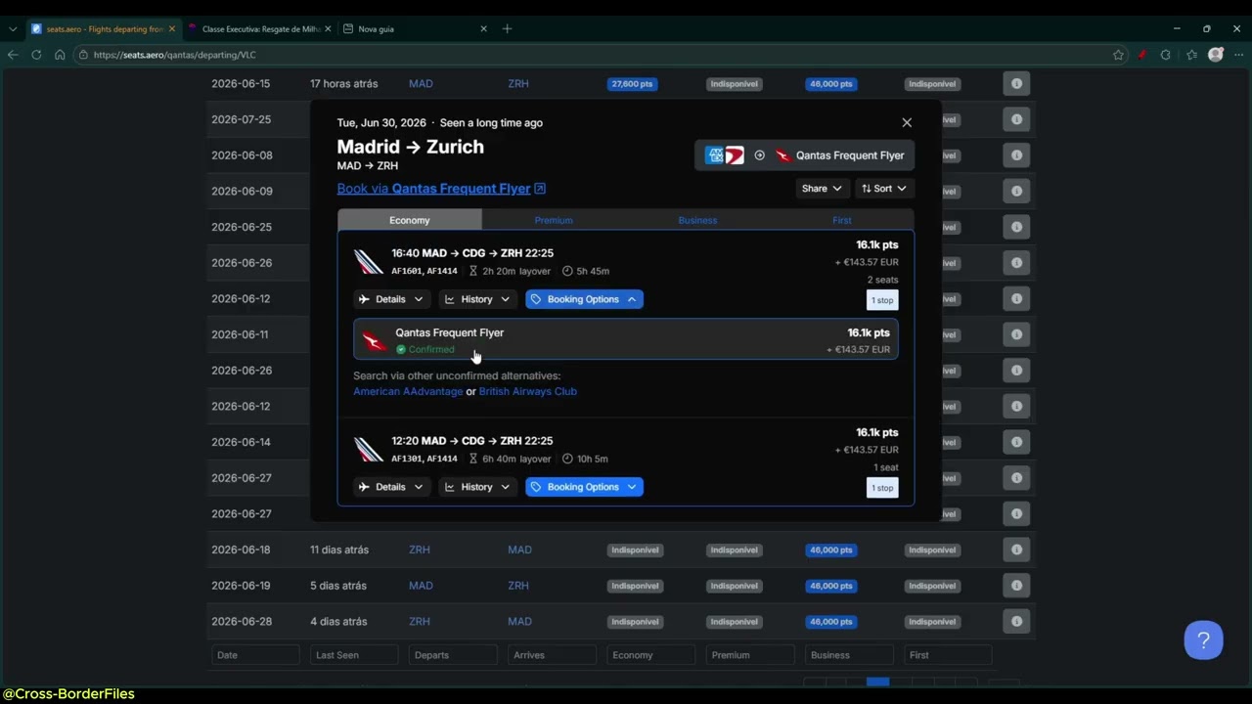Viewport: 1252px width, 704px height.
Task: Select the Economy cabin tab
Action: (410, 220)
